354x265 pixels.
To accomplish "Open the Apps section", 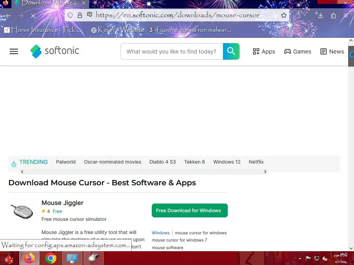I will click(x=264, y=52).
